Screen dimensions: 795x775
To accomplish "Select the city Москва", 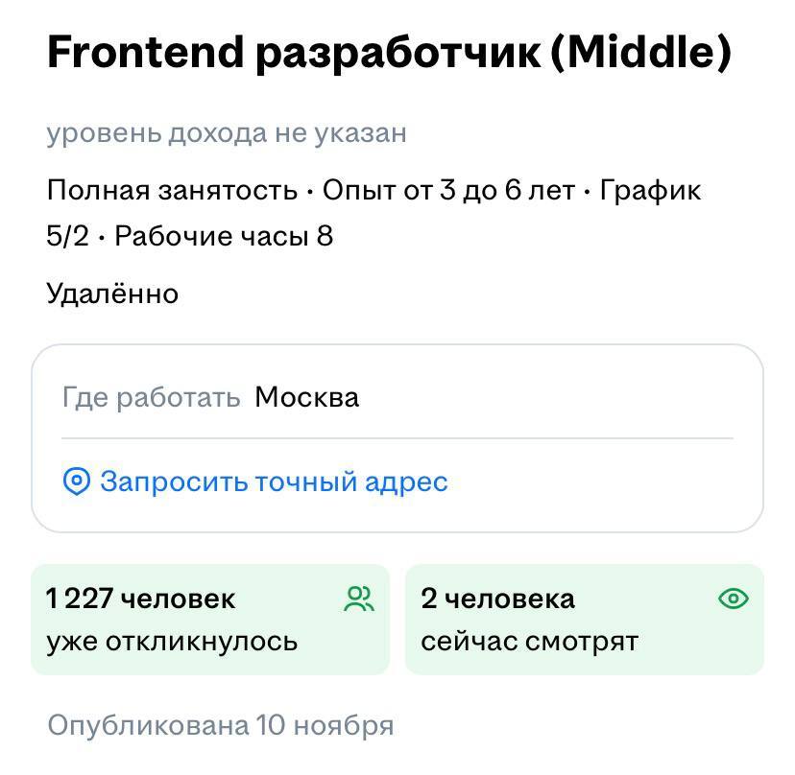I will (x=306, y=397).
